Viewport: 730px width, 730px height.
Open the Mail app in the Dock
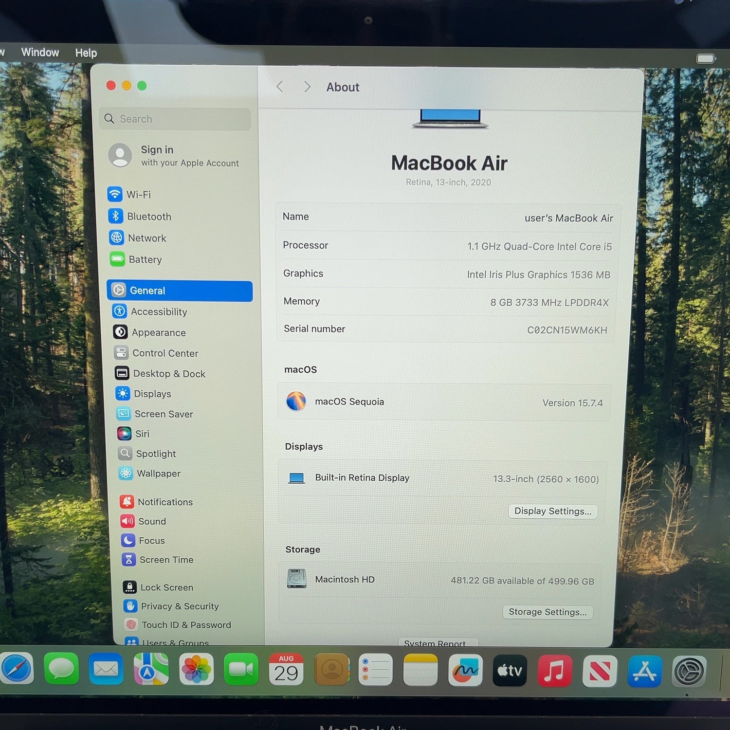point(106,669)
